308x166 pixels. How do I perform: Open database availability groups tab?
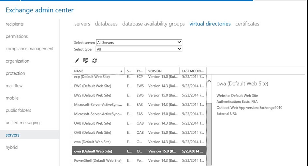(x=154, y=24)
